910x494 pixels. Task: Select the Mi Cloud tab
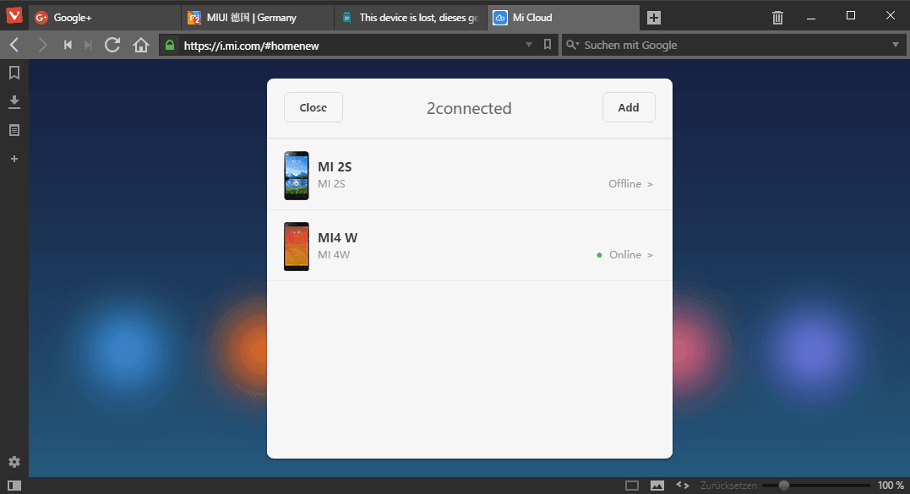(563, 18)
